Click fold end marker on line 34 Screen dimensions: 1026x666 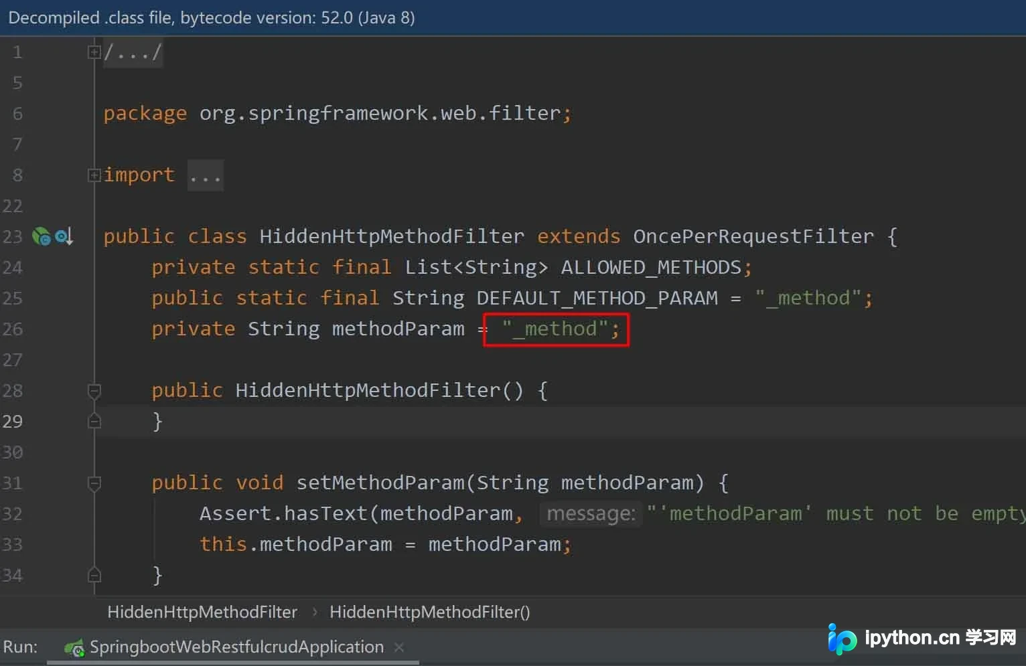pos(94,575)
